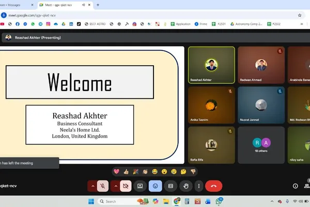Viewport: 310px width, 207px height.
Task: Select Nusrat Jannat's participant tile
Action: pyautogui.click(x=261, y=105)
